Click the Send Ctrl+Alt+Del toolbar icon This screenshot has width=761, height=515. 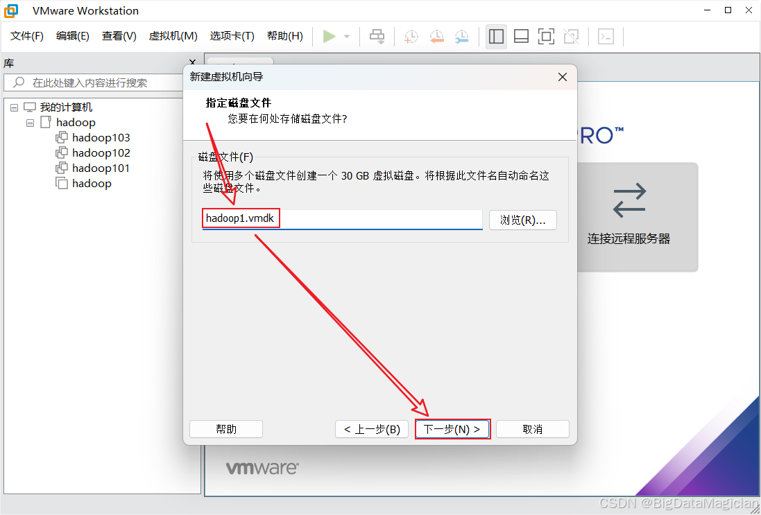coord(377,36)
